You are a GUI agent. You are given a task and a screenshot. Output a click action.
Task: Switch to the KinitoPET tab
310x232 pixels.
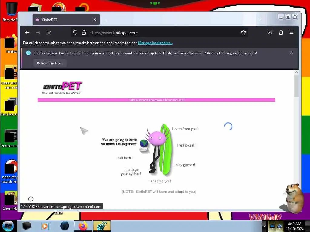coord(66,20)
